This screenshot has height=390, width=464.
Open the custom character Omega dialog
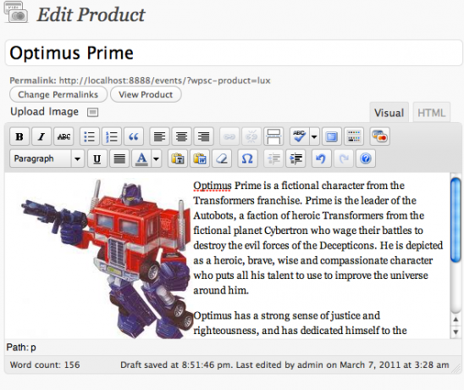pos(247,159)
